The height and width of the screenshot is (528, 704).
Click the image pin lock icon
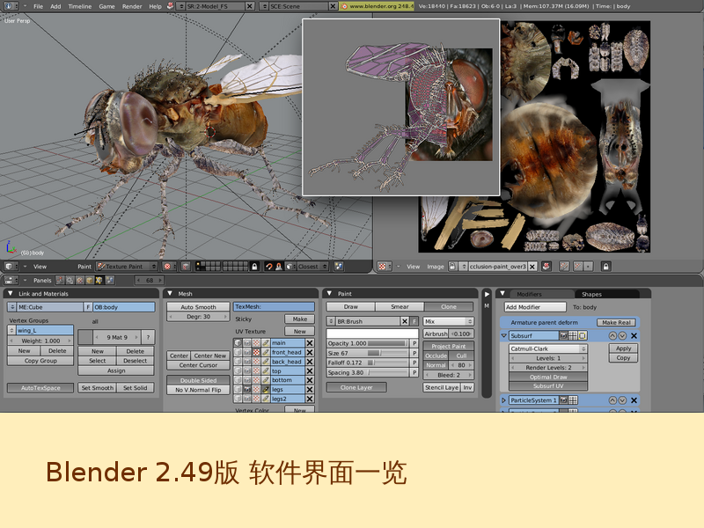coord(452,267)
